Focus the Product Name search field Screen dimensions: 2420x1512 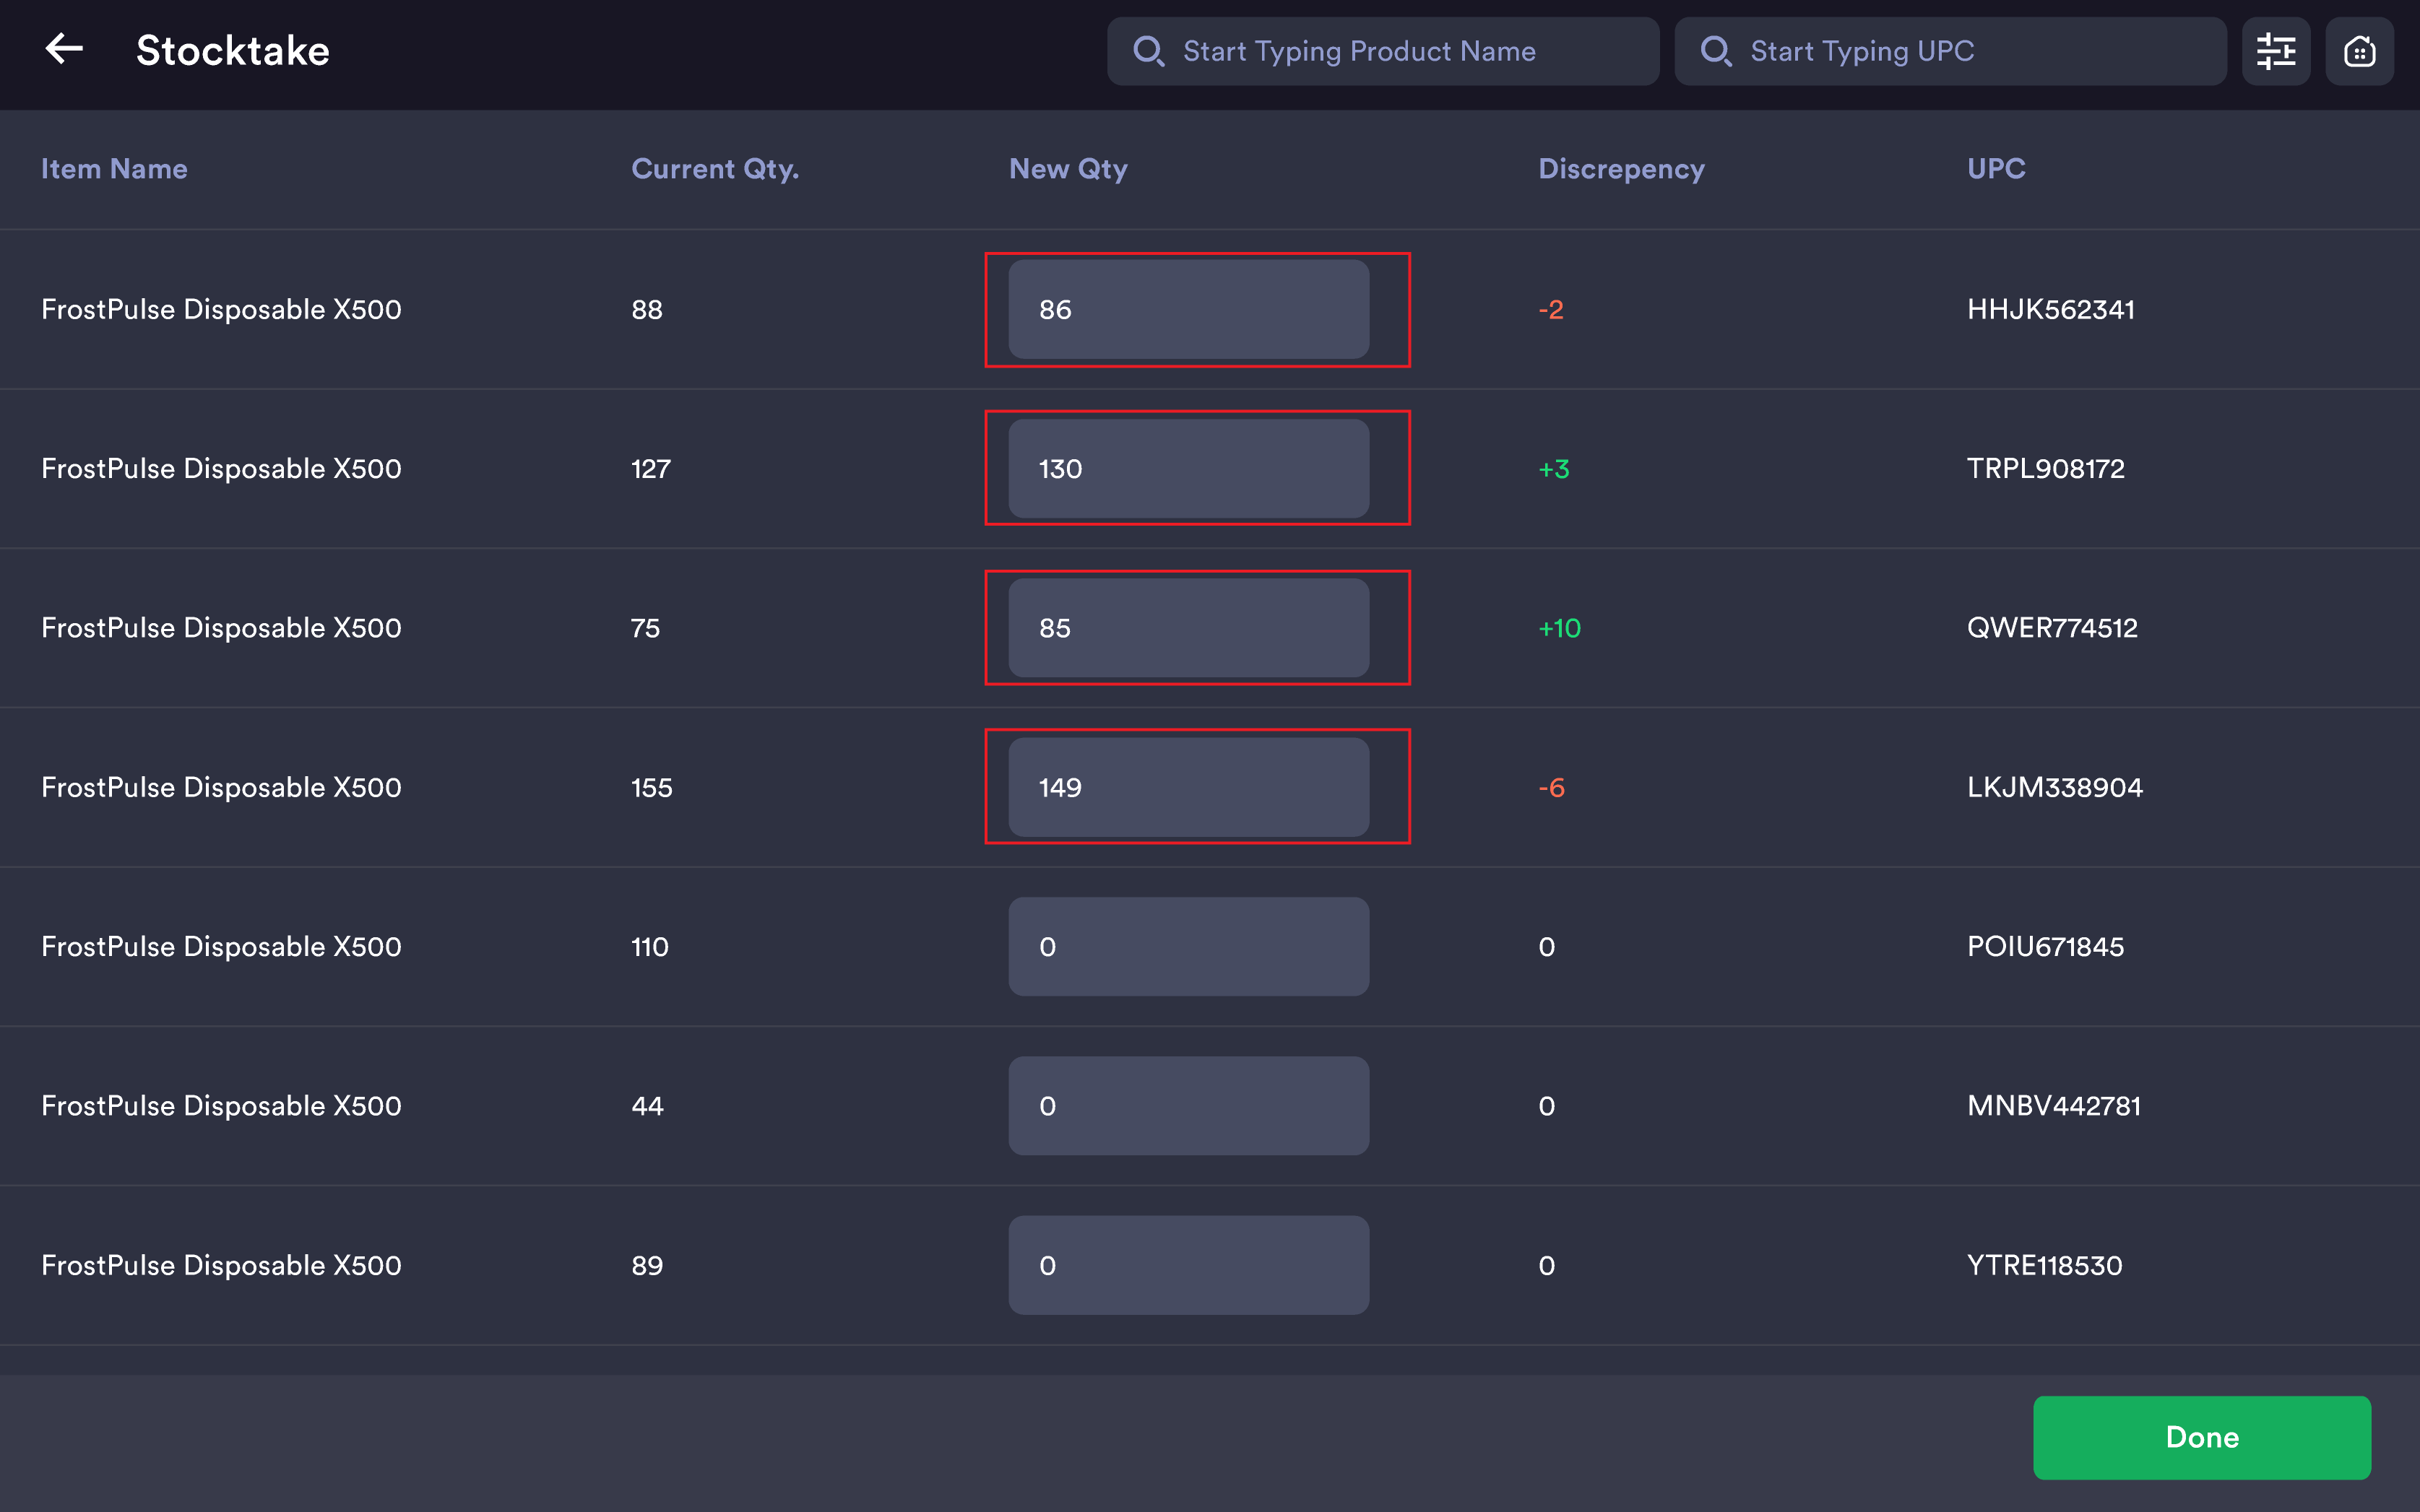1383,51
